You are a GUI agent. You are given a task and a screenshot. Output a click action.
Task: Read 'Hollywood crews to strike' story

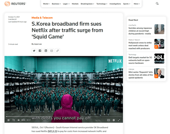coord(140,46)
